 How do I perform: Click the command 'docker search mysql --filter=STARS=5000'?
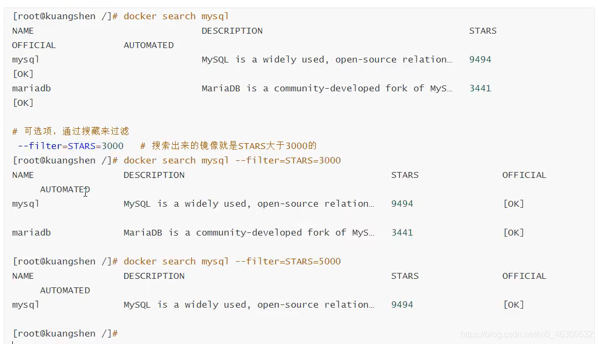(x=232, y=261)
